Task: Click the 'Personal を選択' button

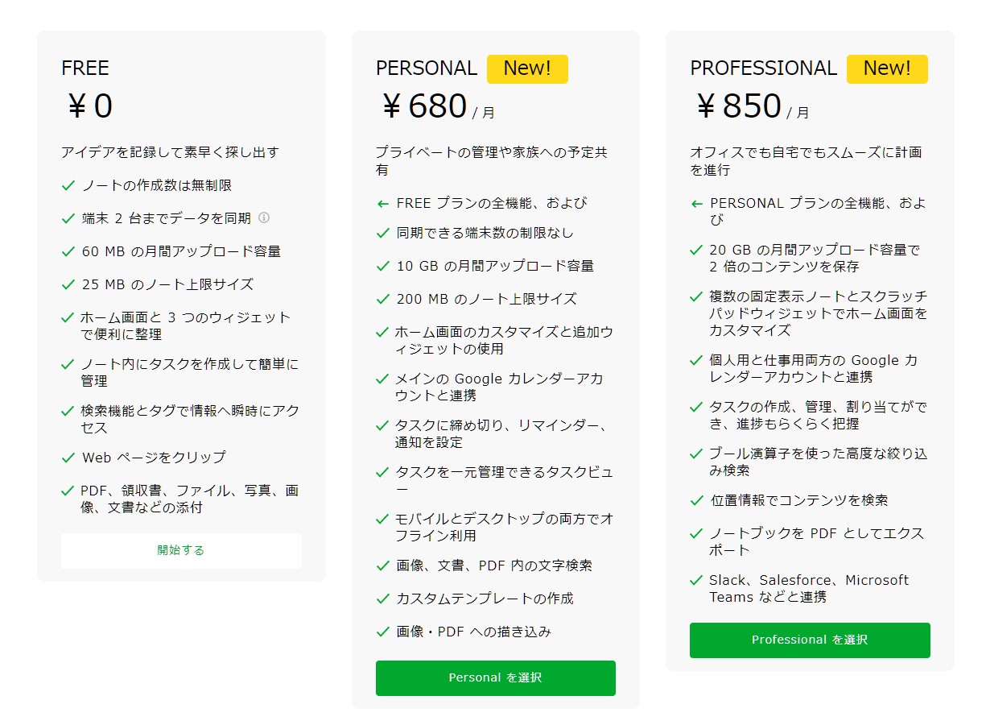Action: click(x=496, y=677)
